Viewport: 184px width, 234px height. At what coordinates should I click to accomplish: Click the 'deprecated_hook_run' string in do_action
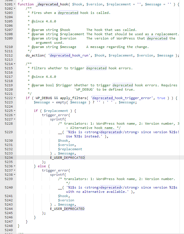69,55
